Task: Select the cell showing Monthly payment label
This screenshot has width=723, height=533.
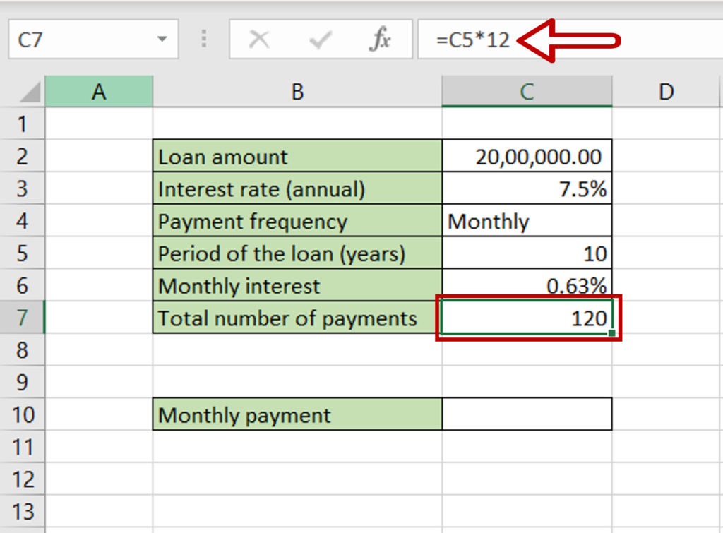Action: click(x=297, y=415)
